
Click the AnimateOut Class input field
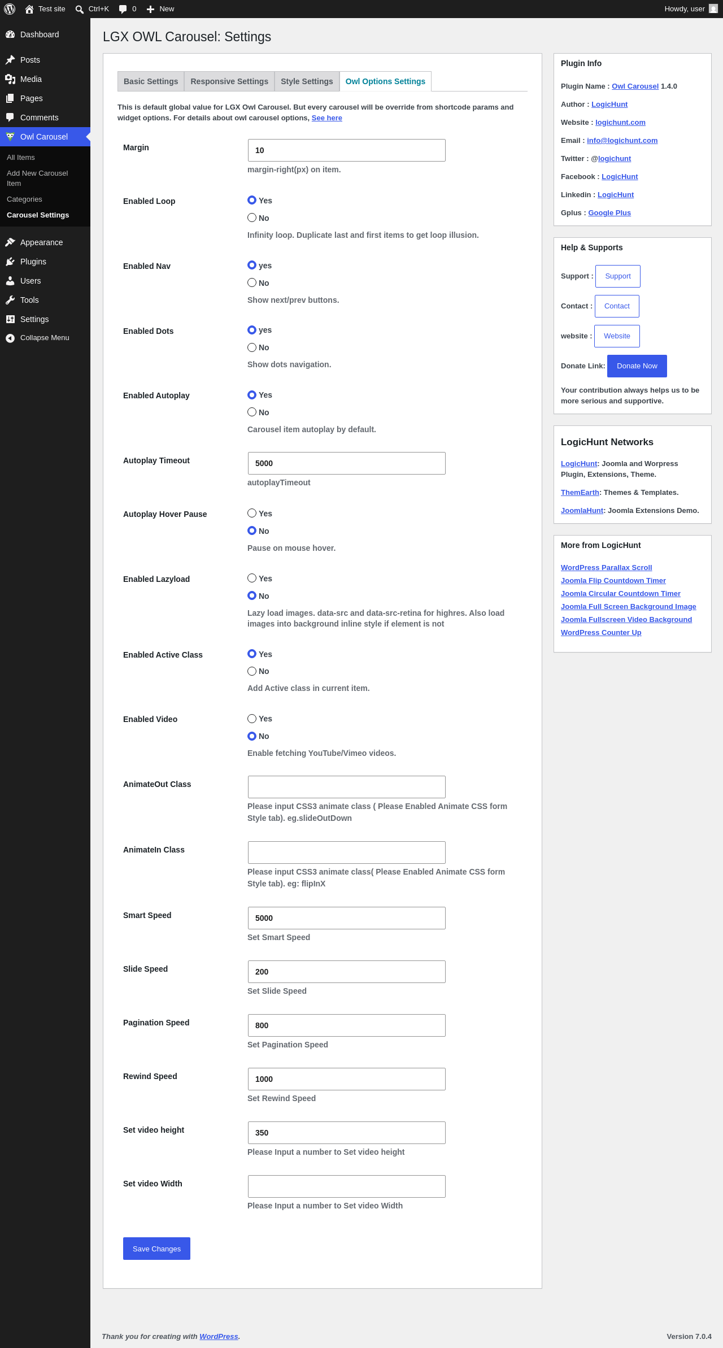pyautogui.click(x=347, y=787)
